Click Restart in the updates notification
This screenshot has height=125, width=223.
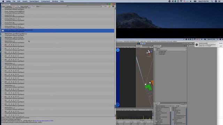(221, 43)
